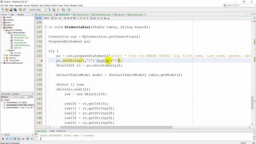Click the Undo arrow icon
The width and height of the screenshot is (256, 144).
point(20,10)
